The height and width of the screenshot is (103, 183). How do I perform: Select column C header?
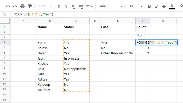(76, 21)
